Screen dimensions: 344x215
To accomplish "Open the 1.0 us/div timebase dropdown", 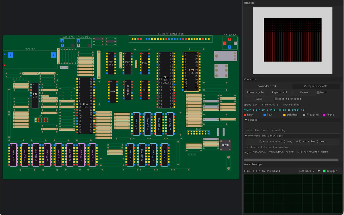I will click(310, 171).
